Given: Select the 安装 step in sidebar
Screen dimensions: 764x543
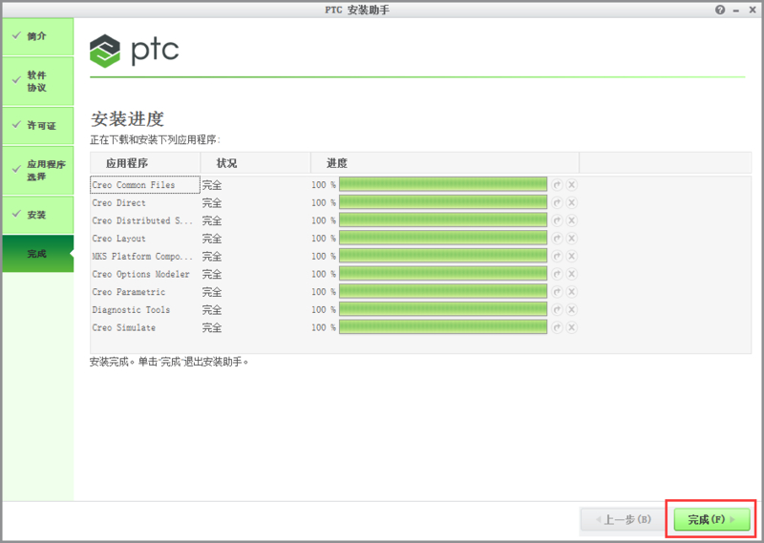Looking at the screenshot, I should tap(38, 215).
